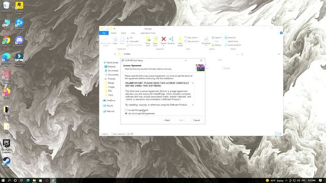Screen dimensions: 326x183
Task: Open Epic Games Launcher desktop icon
Action: coord(7,146)
